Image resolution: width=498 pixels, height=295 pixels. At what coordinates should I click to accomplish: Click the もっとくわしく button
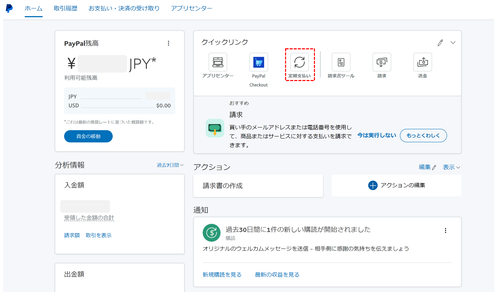(423, 135)
